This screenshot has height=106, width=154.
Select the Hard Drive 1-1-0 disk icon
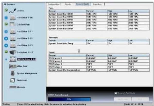click(x=13, y=18)
